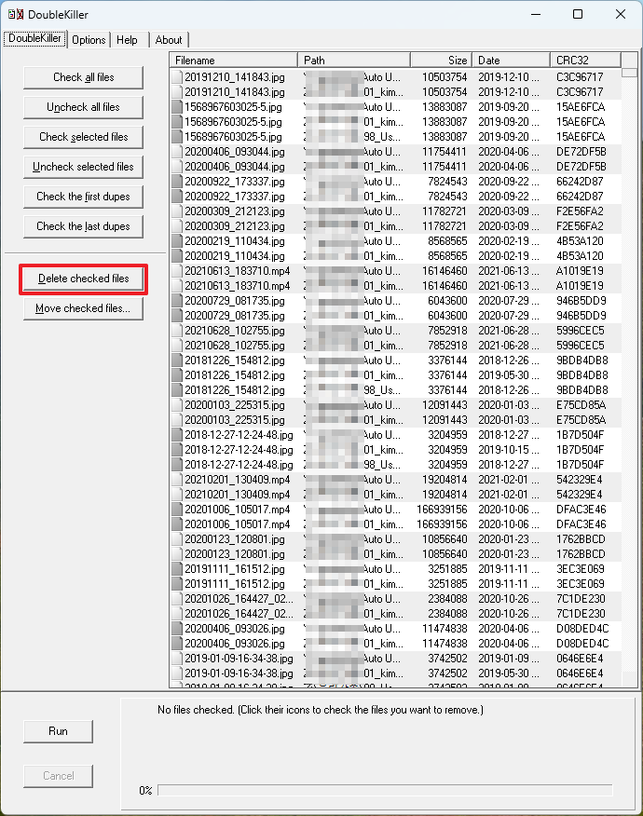
Task: Click file icon of 20200406_093026.jpg 01_kim... row
Action: pyautogui.click(x=177, y=644)
